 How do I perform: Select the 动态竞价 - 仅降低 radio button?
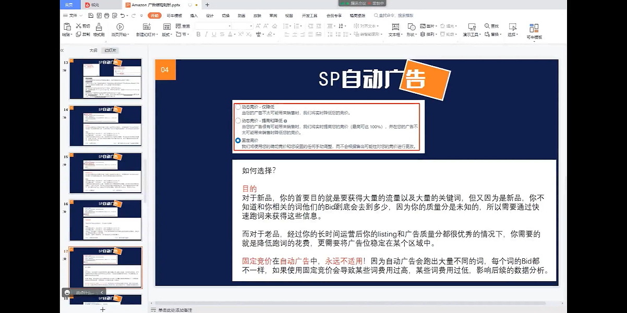pos(238,107)
